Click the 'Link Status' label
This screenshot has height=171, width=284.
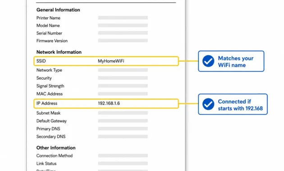[x=46, y=164]
